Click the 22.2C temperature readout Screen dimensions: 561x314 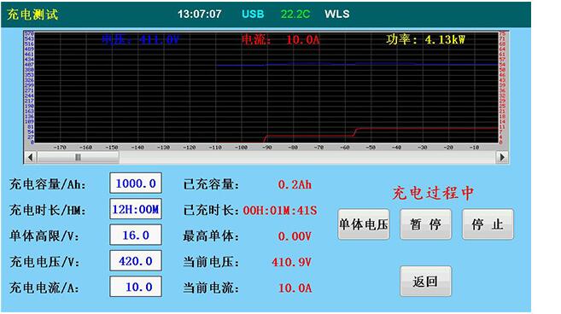click(295, 14)
